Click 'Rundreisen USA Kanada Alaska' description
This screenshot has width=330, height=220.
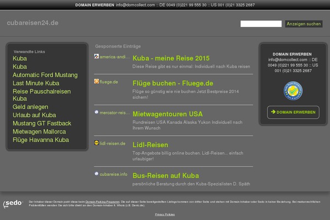tap(188, 125)
